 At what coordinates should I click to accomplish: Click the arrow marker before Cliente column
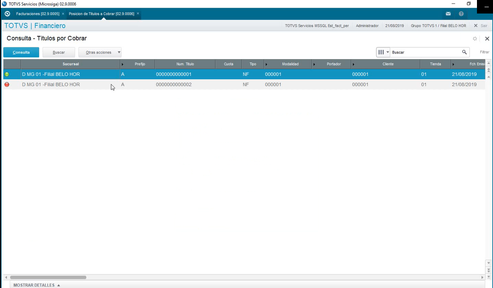click(353, 64)
